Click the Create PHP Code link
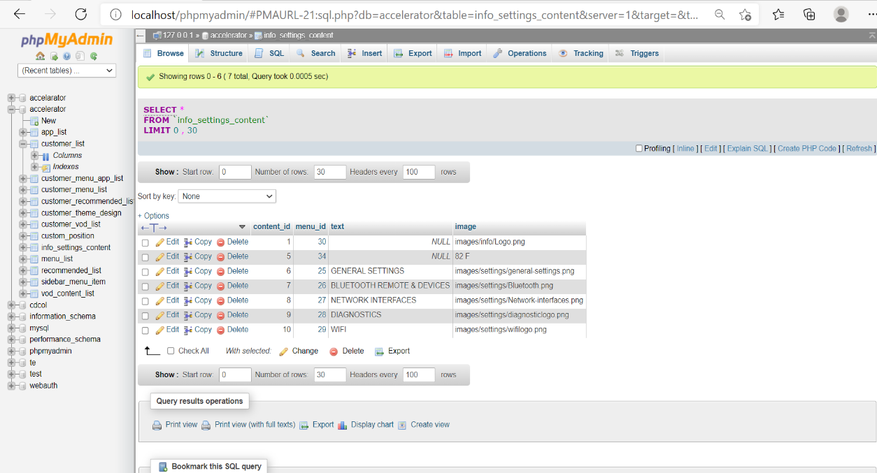The width and height of the screenshot is (877, 473). tap(807, 148)
